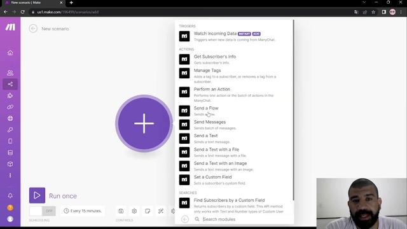The width and height of the screenshot is (407, 229).
Task: Open the user profile avatar in sidebar
Action: point(10,219)
